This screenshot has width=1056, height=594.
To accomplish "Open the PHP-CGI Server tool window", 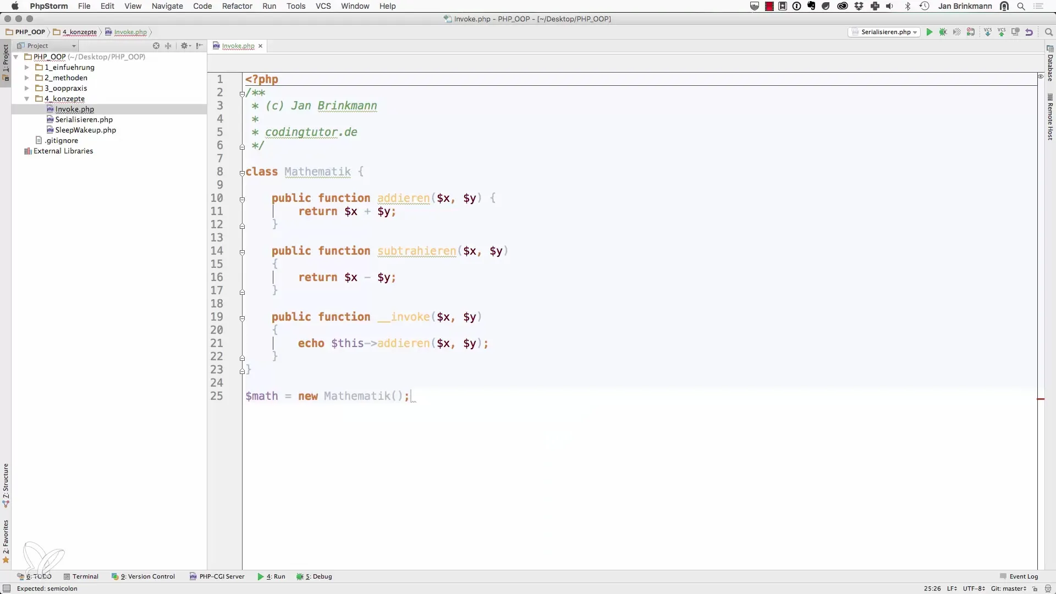I will (217, 576).
